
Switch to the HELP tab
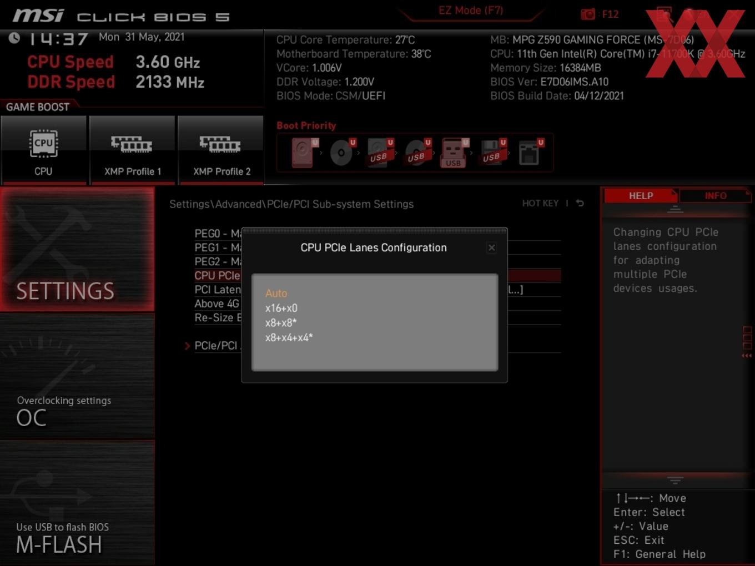coord(641,196)
